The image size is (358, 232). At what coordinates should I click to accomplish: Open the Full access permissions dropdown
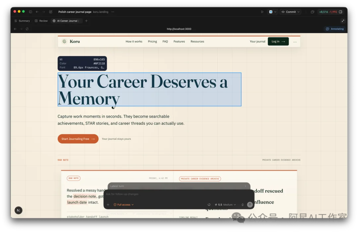(x=123, y=205)
